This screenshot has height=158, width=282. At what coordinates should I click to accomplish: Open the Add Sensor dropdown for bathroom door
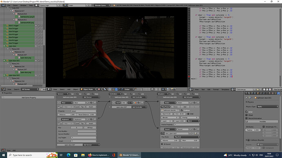(91, 97)
